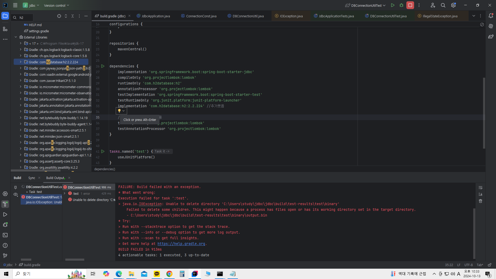Open the Gradle elephant tool window
The width and height of the screenshot is (496, 279).
click(x=491, y=36)
